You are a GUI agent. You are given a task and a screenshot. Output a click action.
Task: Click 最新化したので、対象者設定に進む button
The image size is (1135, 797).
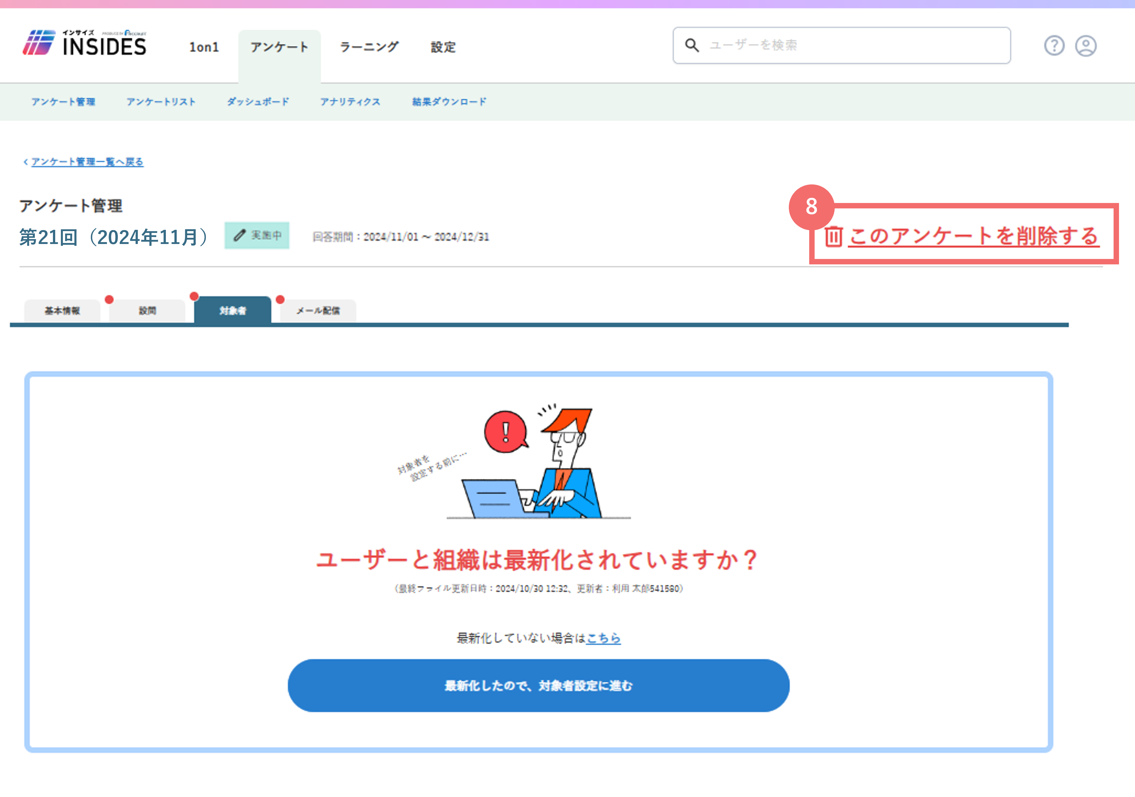pos(538,686)
